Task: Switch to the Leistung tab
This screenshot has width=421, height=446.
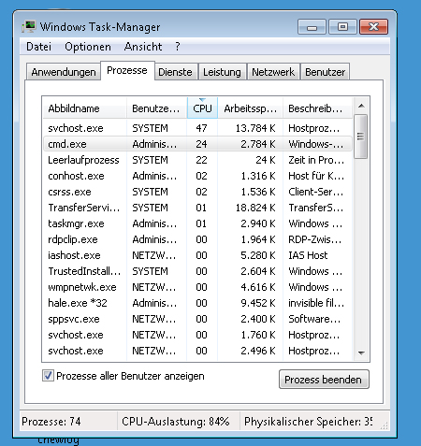Action: coord(222,72)
